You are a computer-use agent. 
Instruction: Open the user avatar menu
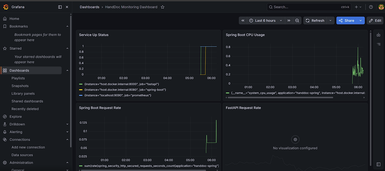point(381,7)
